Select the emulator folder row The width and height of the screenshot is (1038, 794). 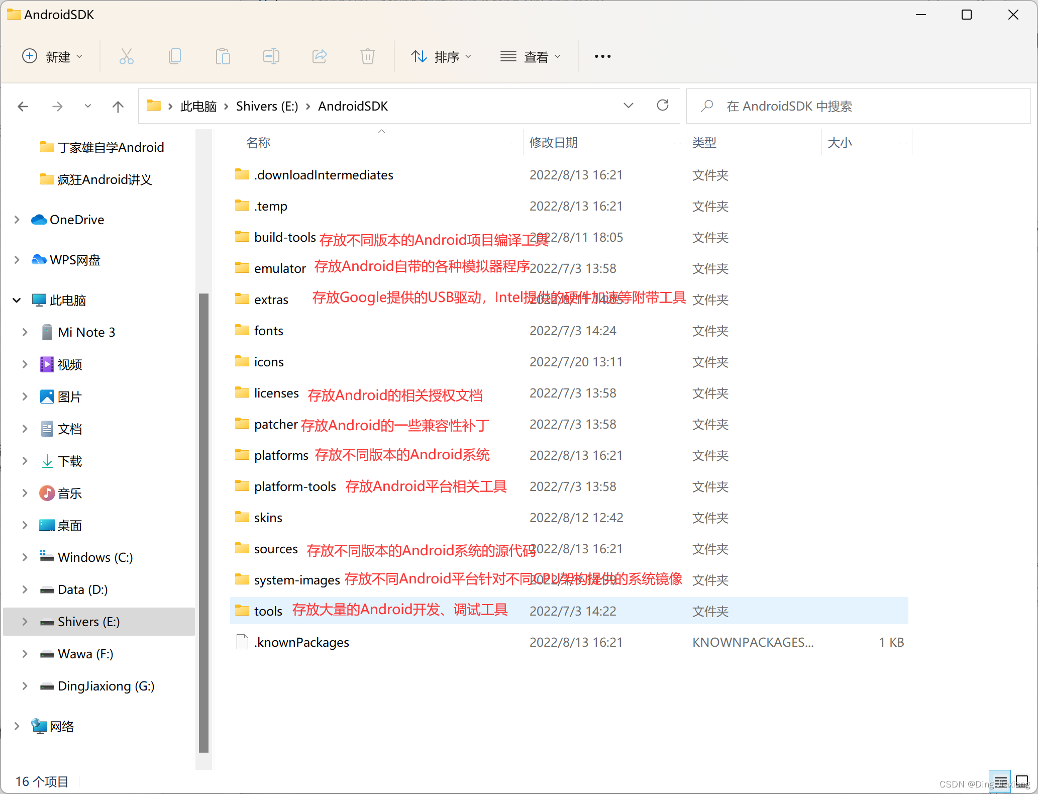pos(569,268)
